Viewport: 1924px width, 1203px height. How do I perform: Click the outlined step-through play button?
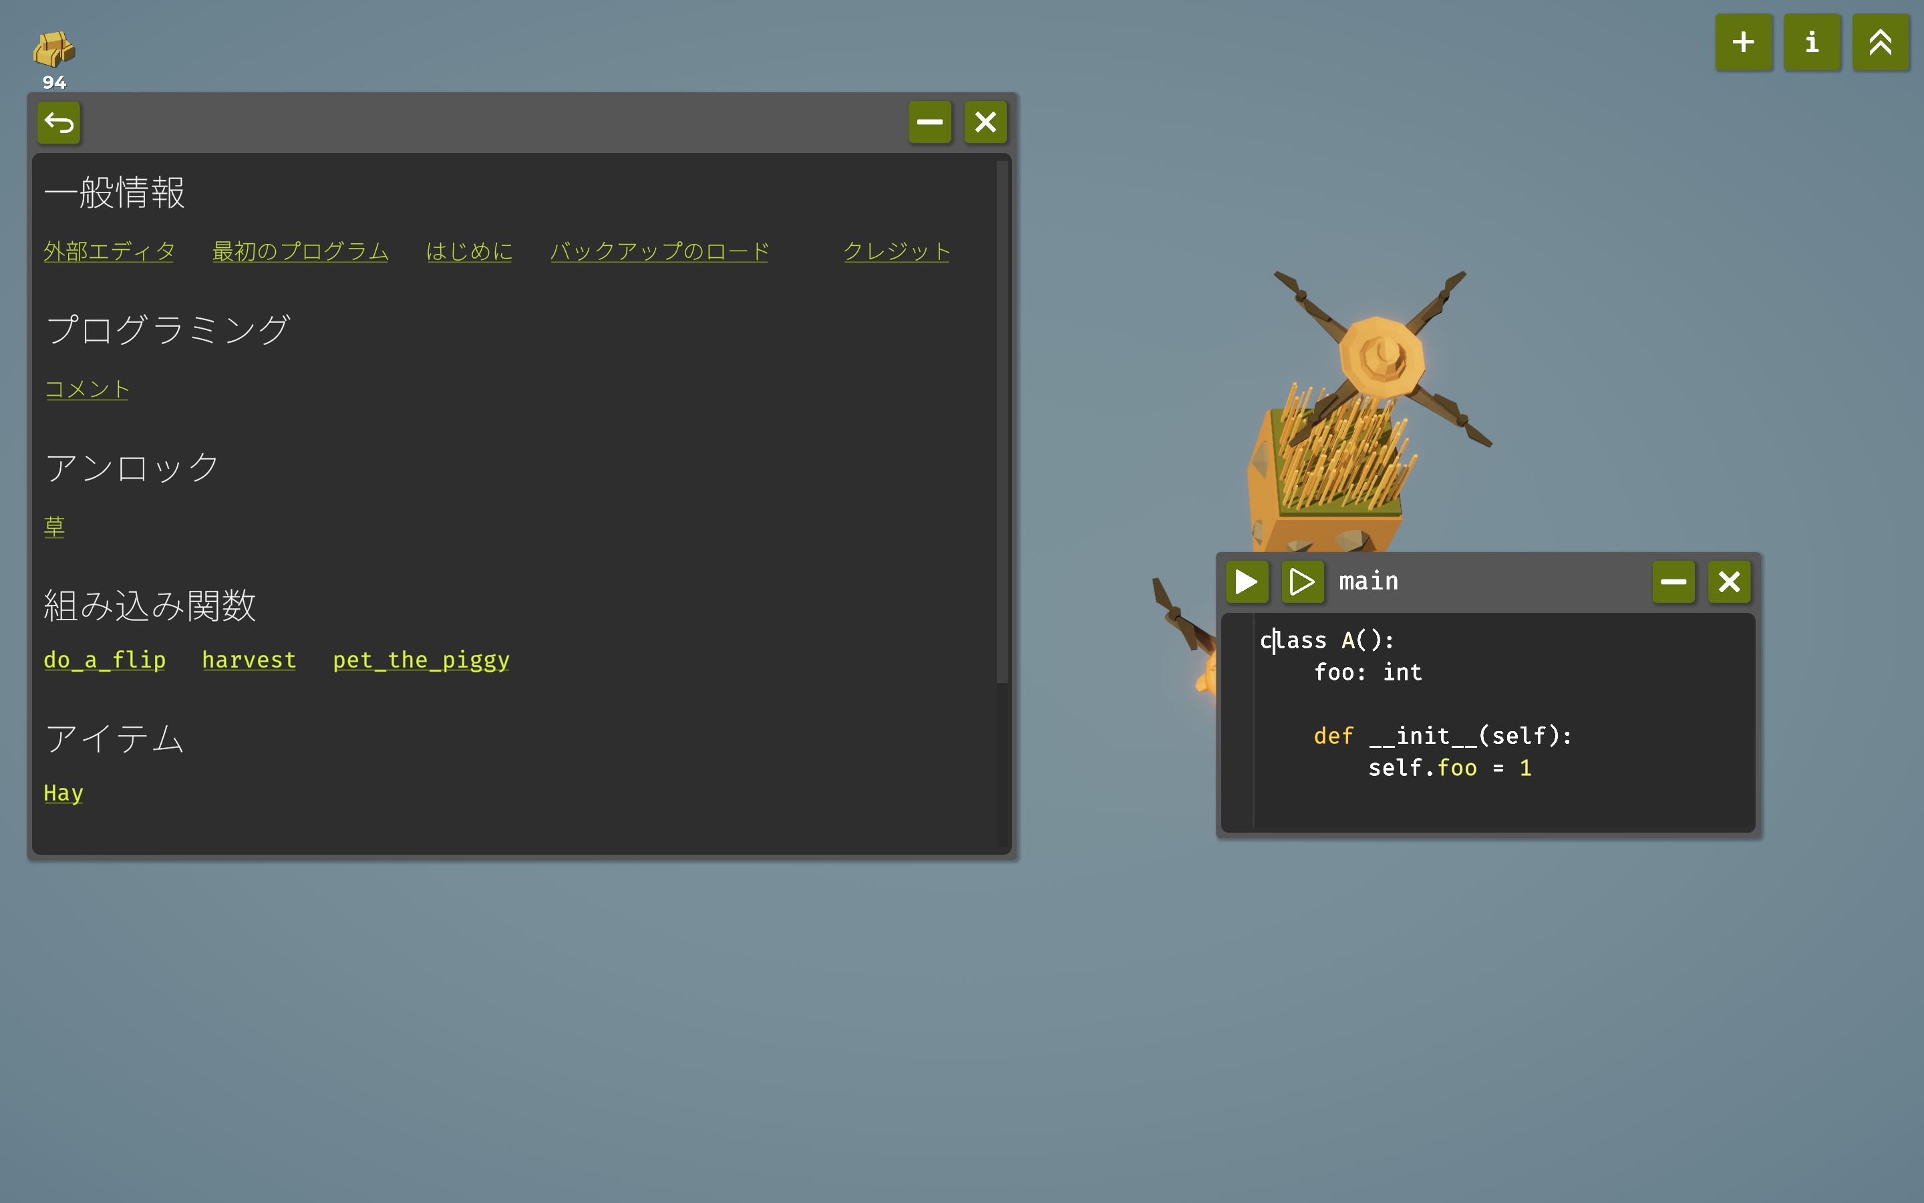point(1301,581)
